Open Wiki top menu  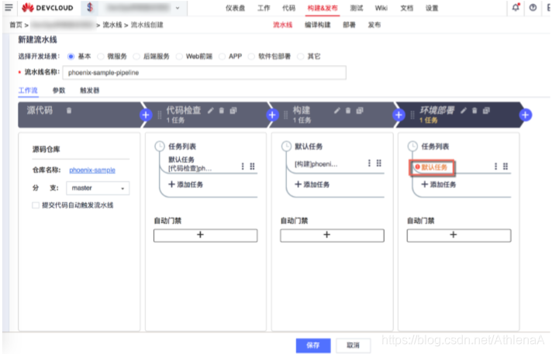(381, 8)
